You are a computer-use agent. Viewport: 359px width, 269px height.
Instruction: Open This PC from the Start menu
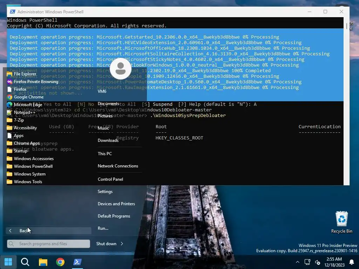105,154
